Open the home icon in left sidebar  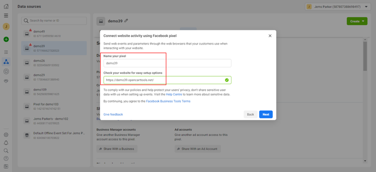point(6,7)
